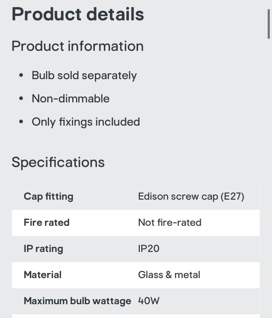Click the Edison screw cap (E27) value
The image size is (272, 318).
pyautogui.click(x=191, y=196)
